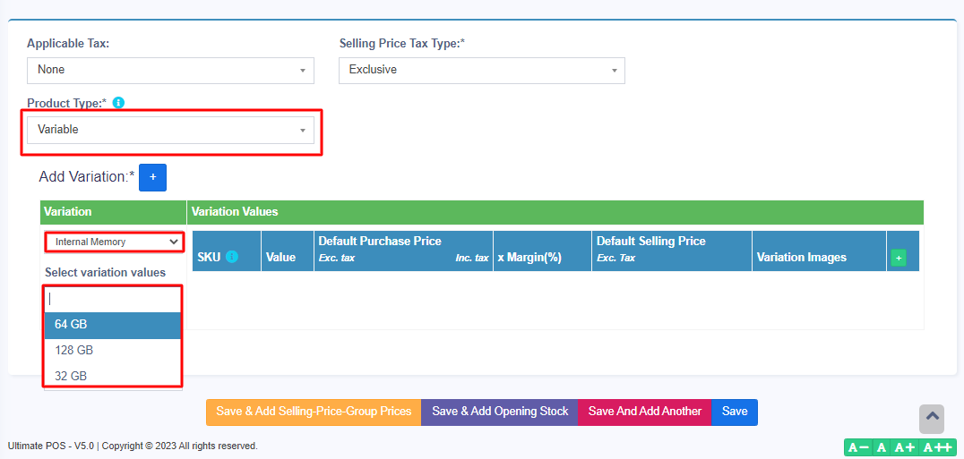964x459 pixels.
Task: Reset font size with plain A button
Action: 882,447
